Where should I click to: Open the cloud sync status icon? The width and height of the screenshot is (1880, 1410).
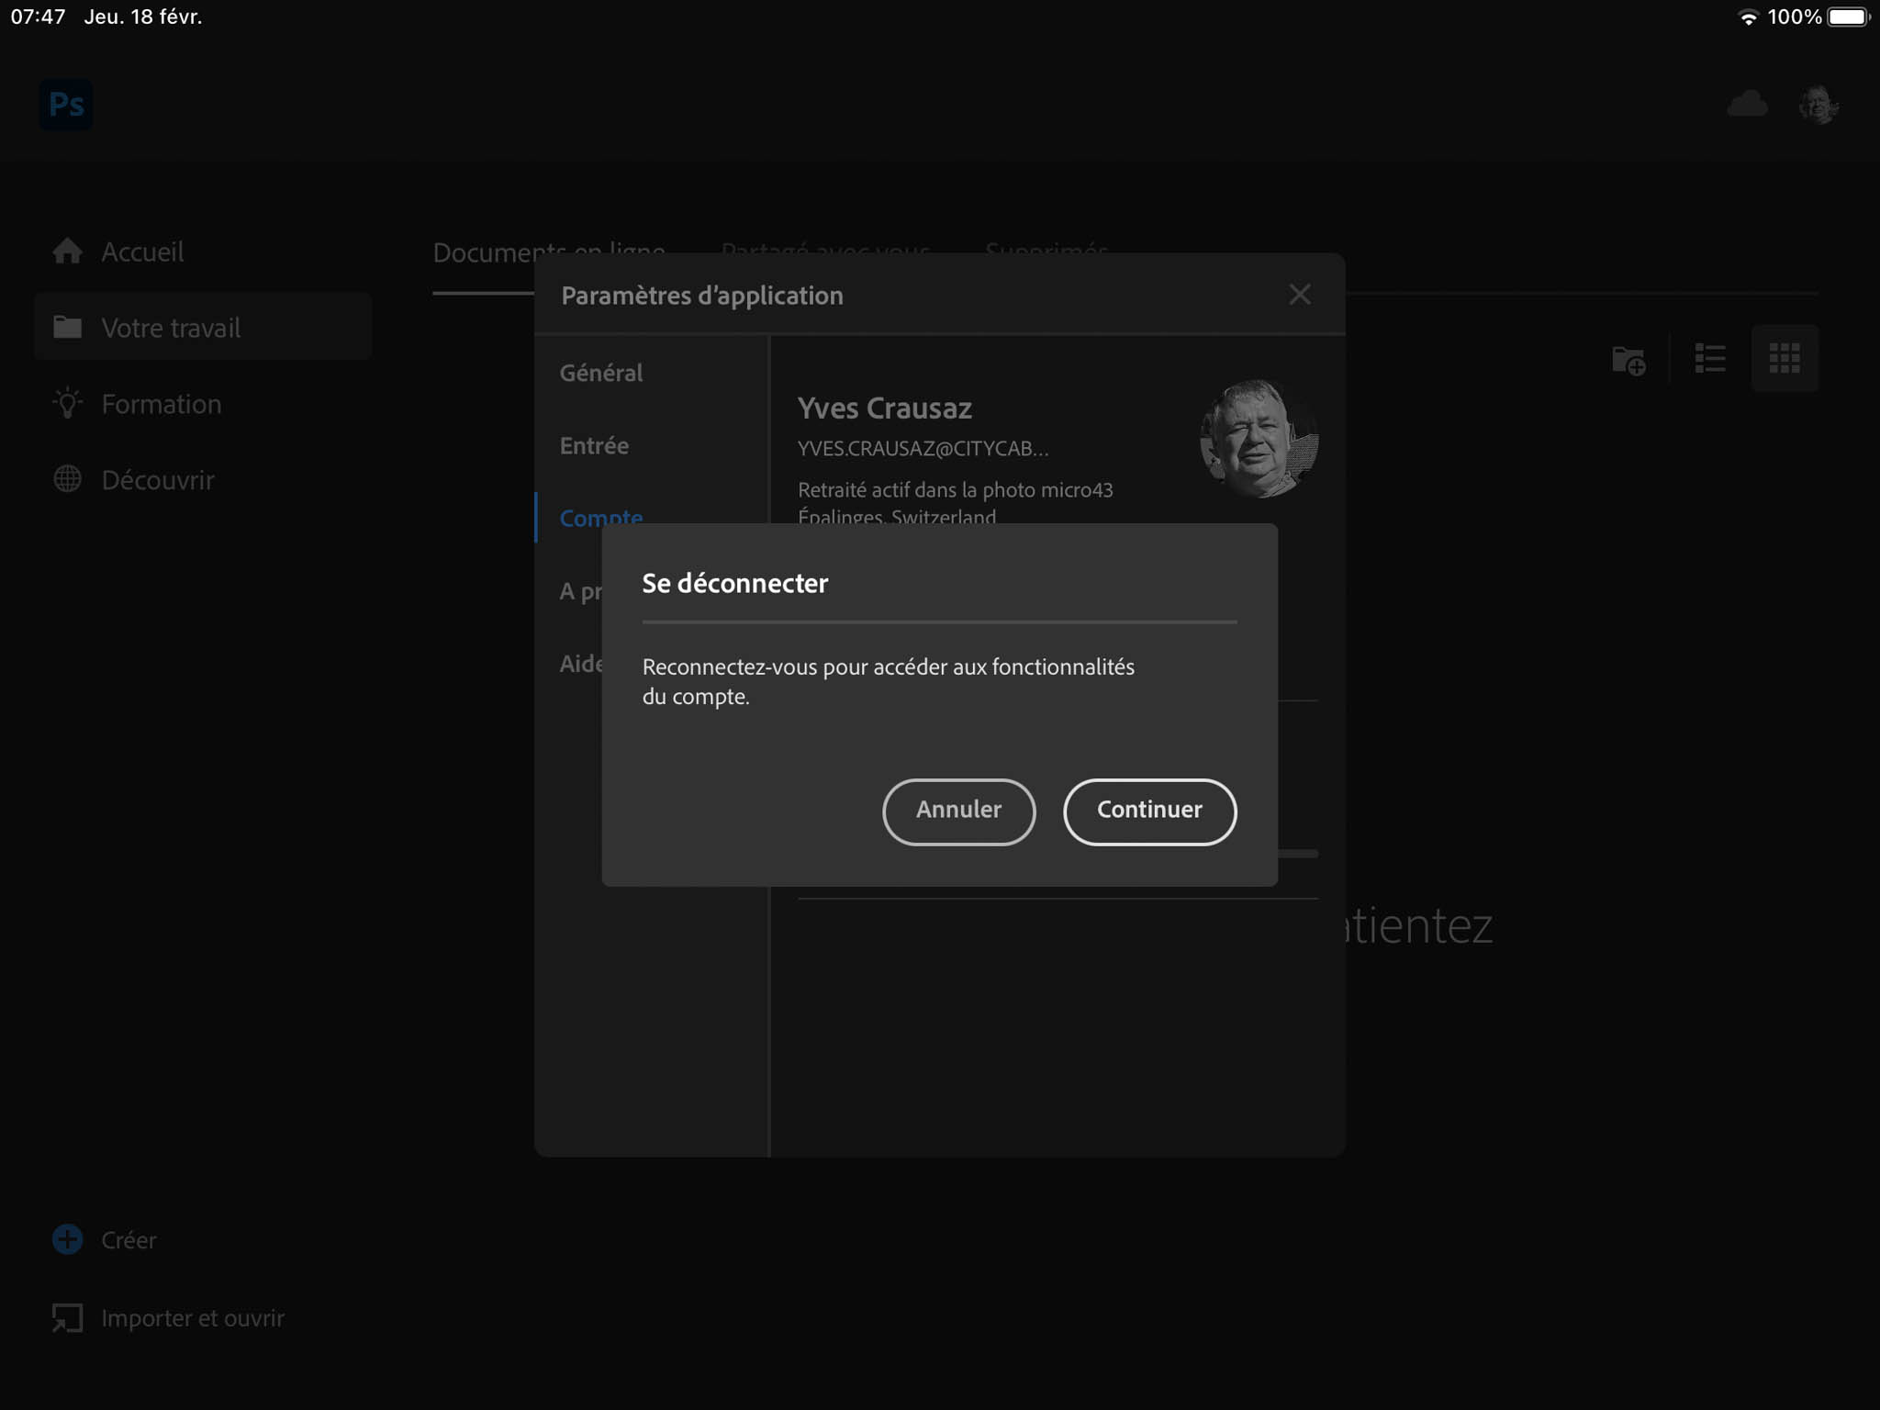(1747, 104)
